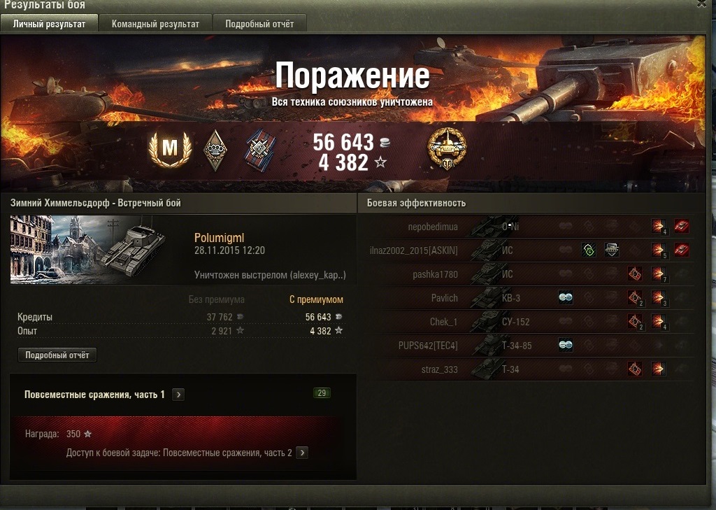This screenshot has height=510, width=716.
Task: Expand the Повсеместные сражения, часть 1 arrow
Action: [x=178, y=395]
